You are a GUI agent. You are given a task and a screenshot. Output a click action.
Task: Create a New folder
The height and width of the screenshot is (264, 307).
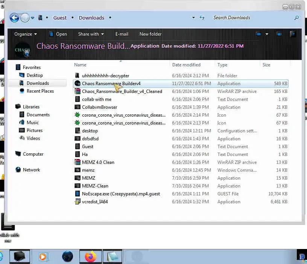[x=150, y=34]
